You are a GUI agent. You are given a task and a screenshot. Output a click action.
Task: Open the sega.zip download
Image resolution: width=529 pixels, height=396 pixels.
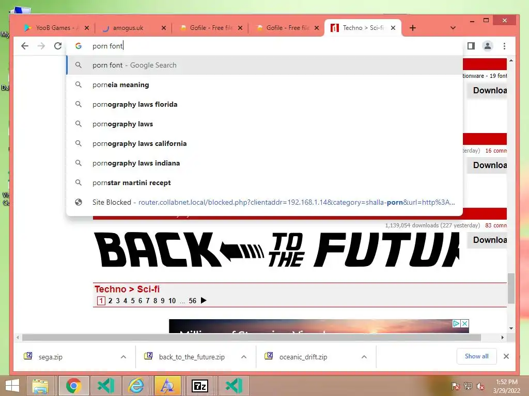[50, 357]
